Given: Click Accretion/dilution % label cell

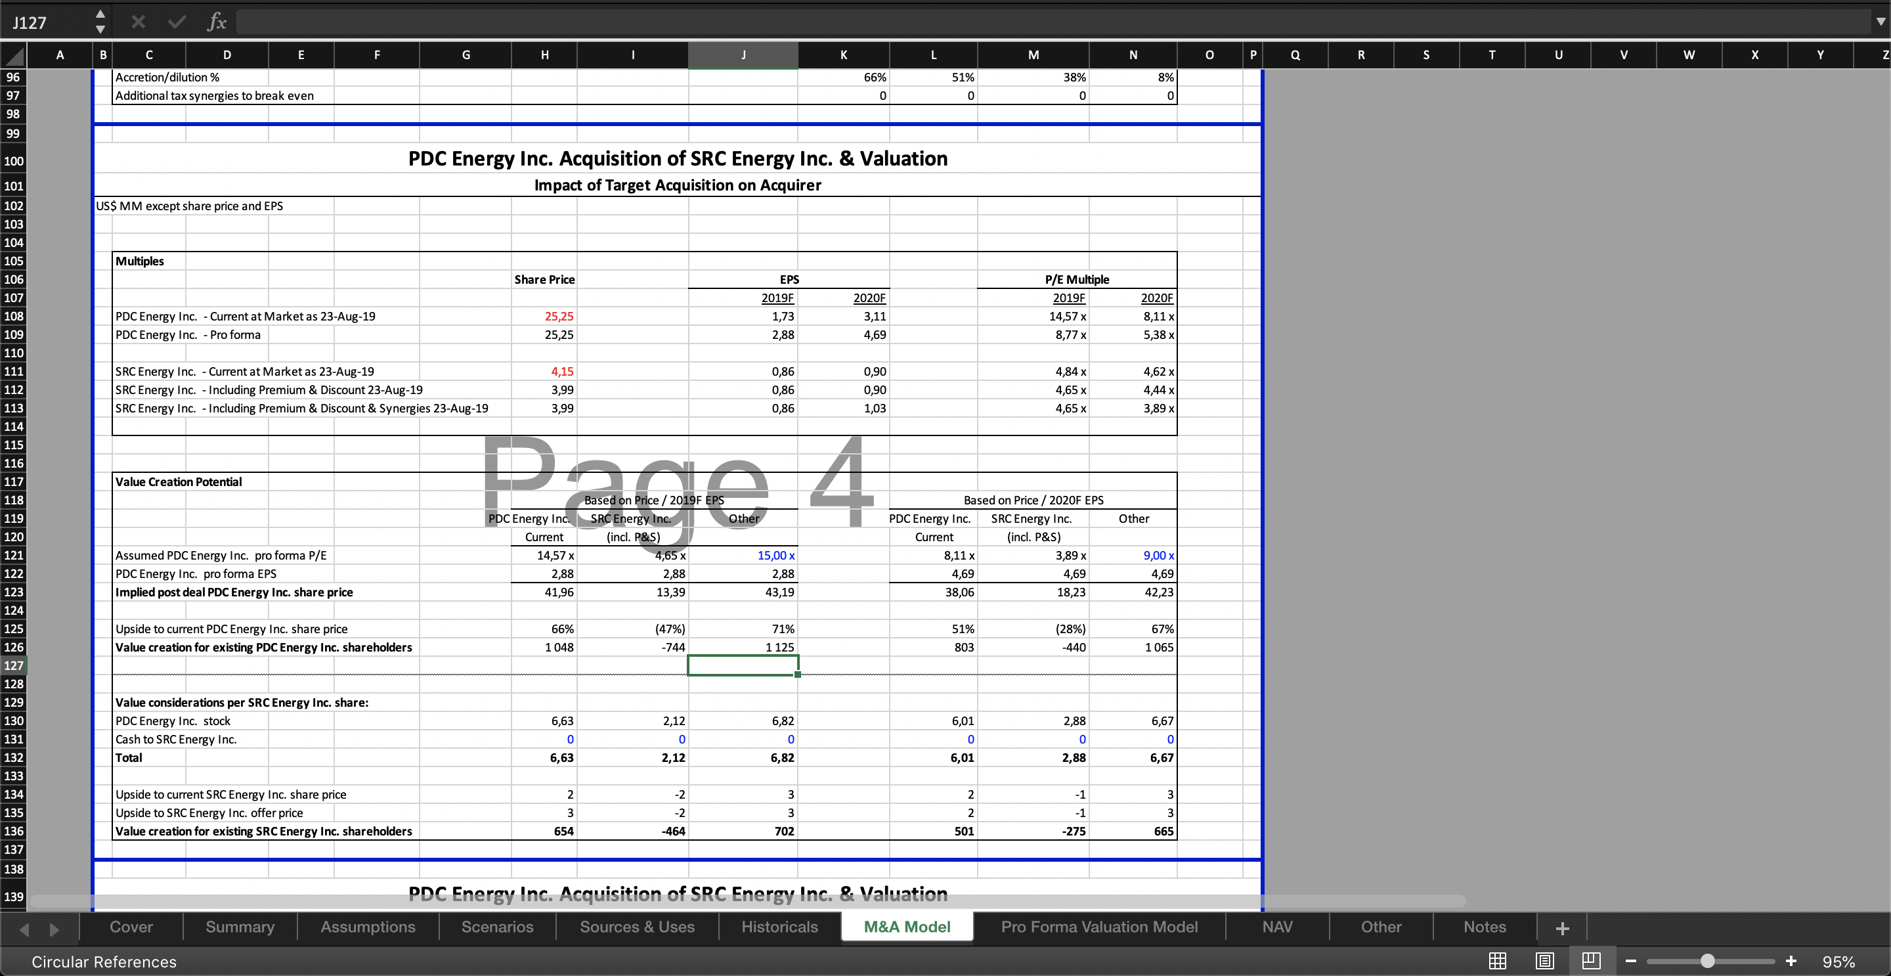Looking at the screenshot, I should 167,77.
